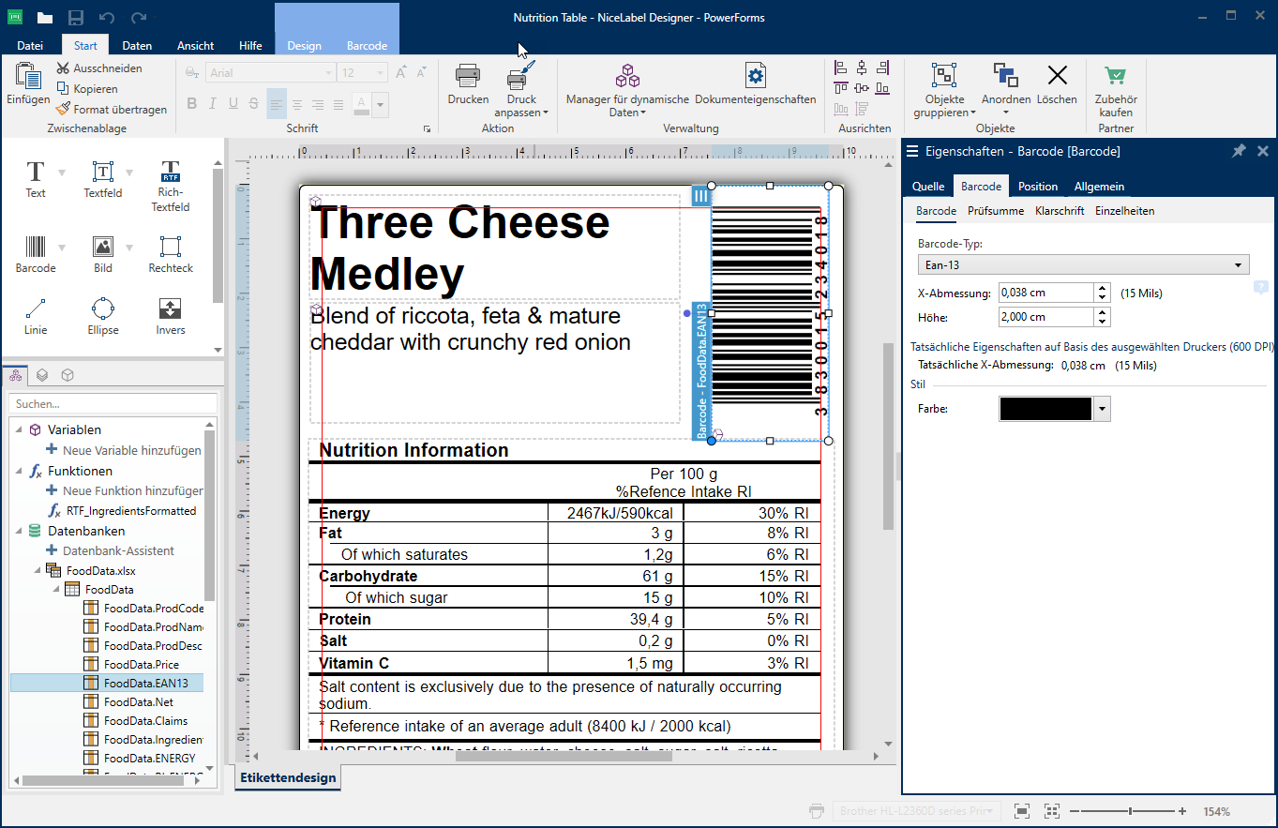Switch to Daten ribbon tab
The image size is (1278, 828).
tap(137, 45)
